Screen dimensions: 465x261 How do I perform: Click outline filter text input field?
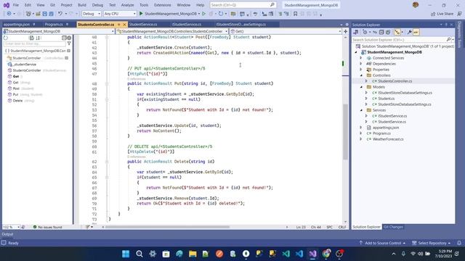click(34, 43)
